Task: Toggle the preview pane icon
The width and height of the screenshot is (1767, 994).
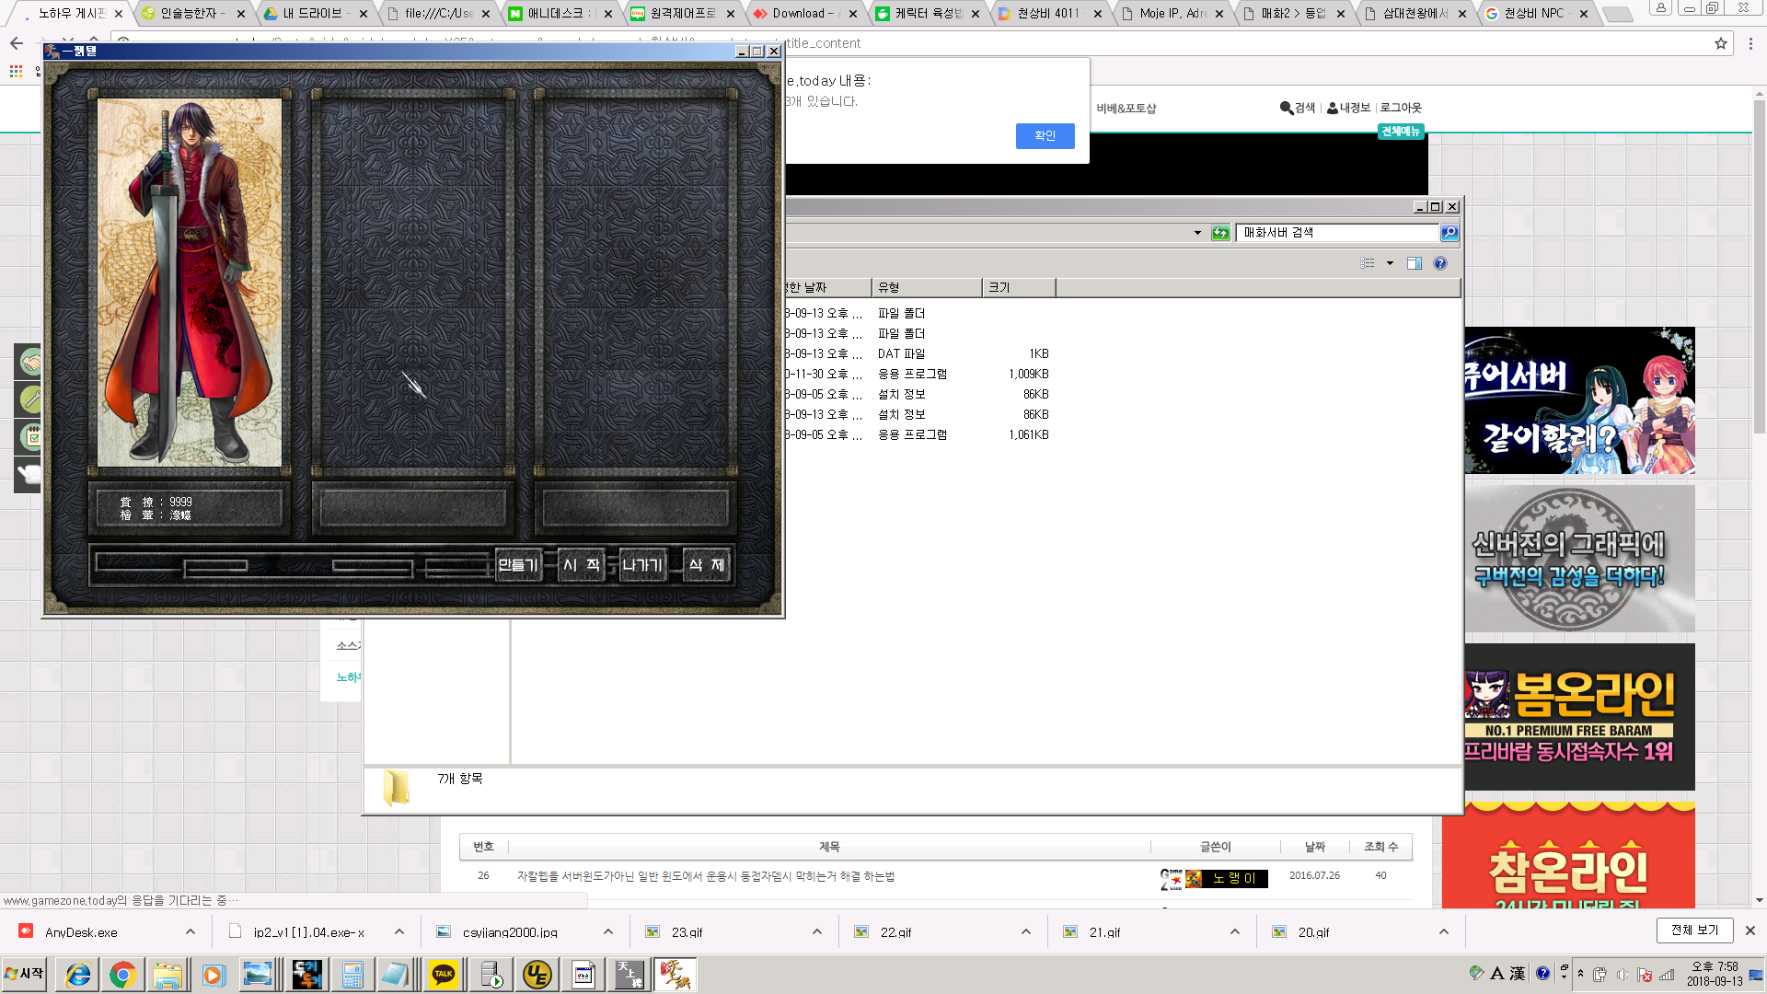Action: coord(1415,263)
